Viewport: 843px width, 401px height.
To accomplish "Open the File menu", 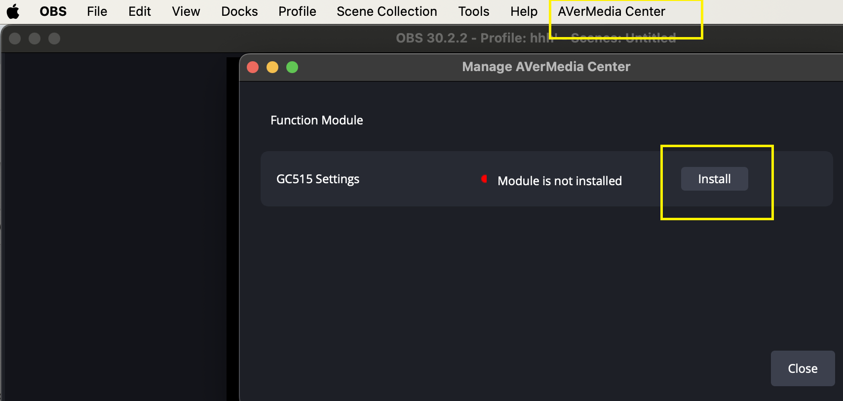I will point(97,11).
